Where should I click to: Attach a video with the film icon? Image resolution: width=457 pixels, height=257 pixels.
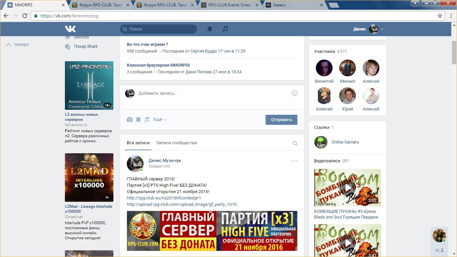(x=138, y=119)
